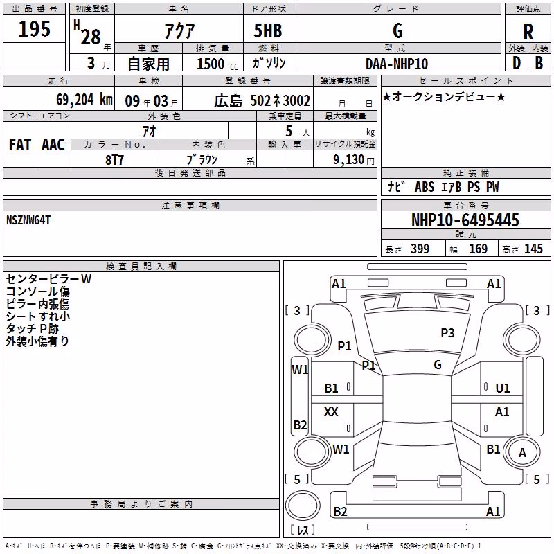
Task: Click inspector note ピラー内張傷
Action: [x=37, y=304]
